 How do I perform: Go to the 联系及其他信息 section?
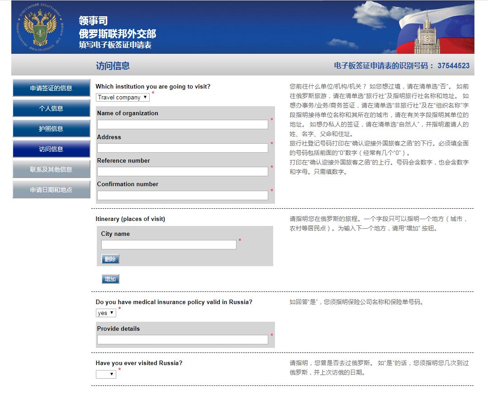51,169
